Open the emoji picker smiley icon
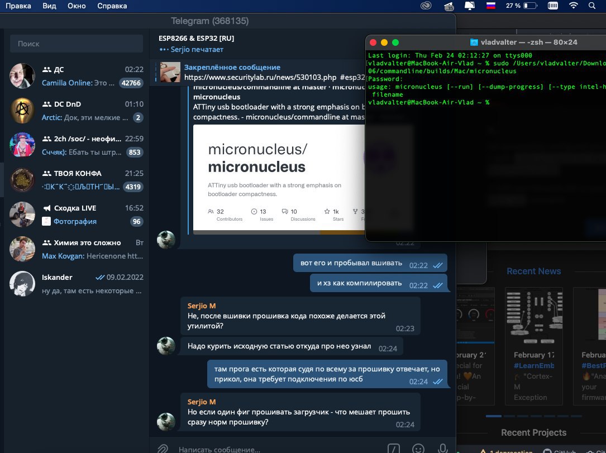The image size is (606, 453). pos(418,449)
